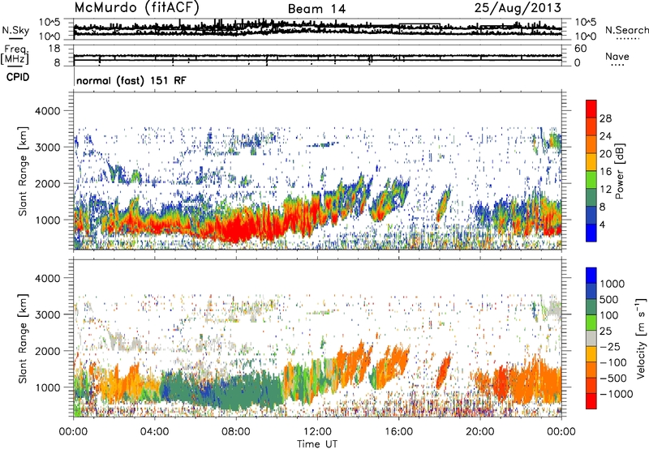Click the date '25/Aug/2013'
The height and width of the screenshot is (449, 649).
[x=518, y=7]
